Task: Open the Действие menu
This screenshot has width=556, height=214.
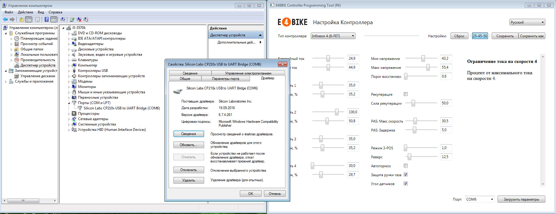Action: tap(25, 12)
